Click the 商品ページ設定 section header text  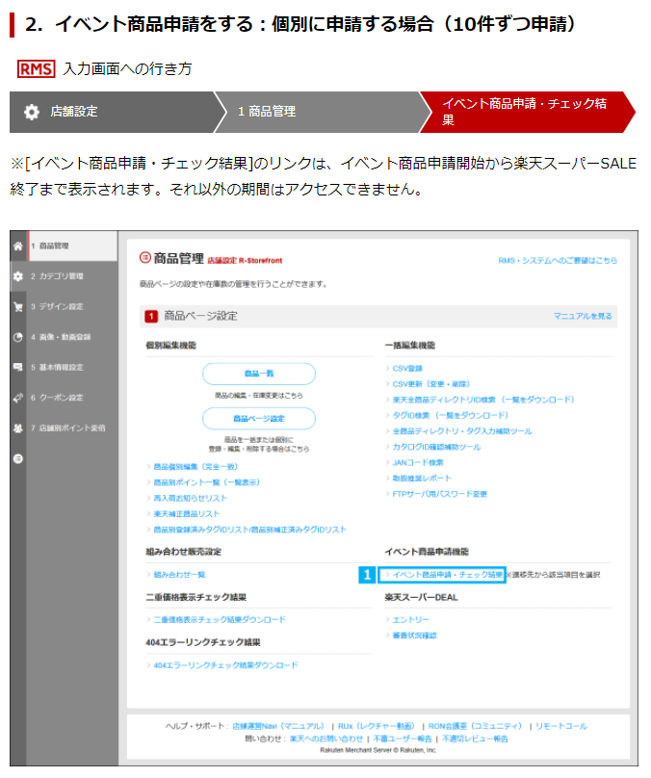click(200, 316)
